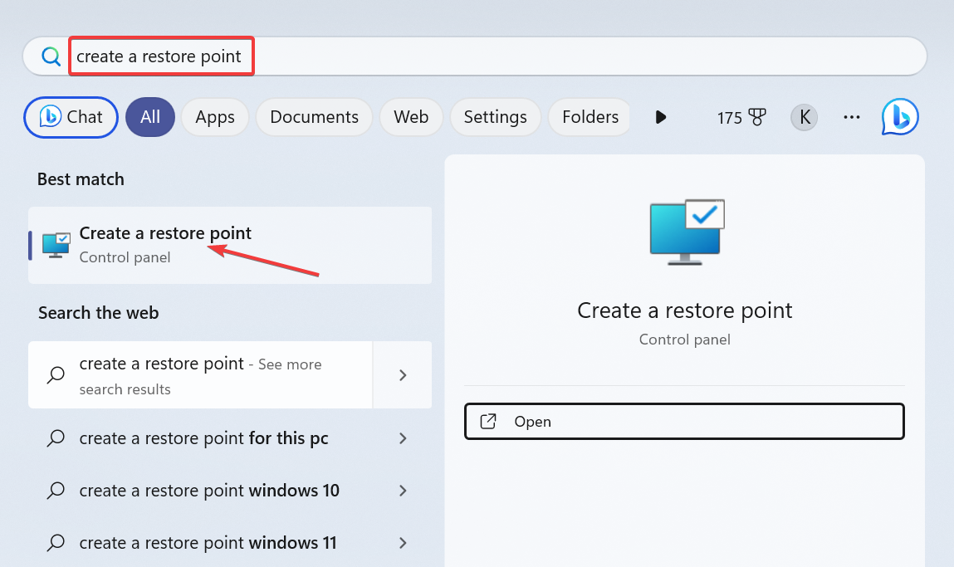Switch to the Apps filter tab
954x567 pixels.
(215, 117)
